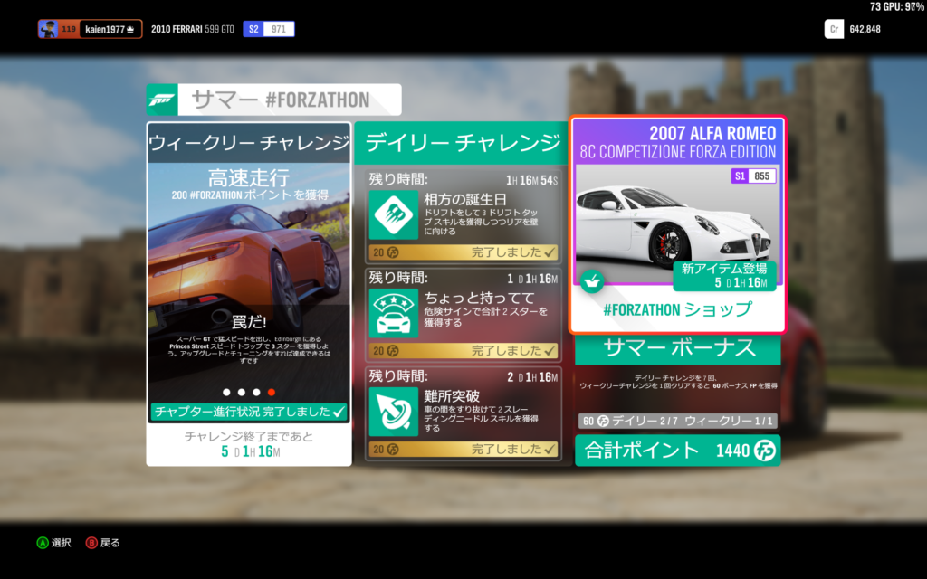
Task: Click the Forza logo beside サマー #FORZATHON
Action: pyautogui.click(x=163, y=100)
